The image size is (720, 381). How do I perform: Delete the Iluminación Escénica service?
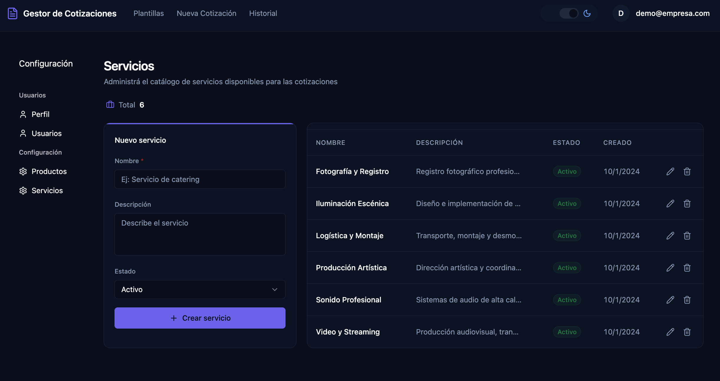[x=687, y=203]
